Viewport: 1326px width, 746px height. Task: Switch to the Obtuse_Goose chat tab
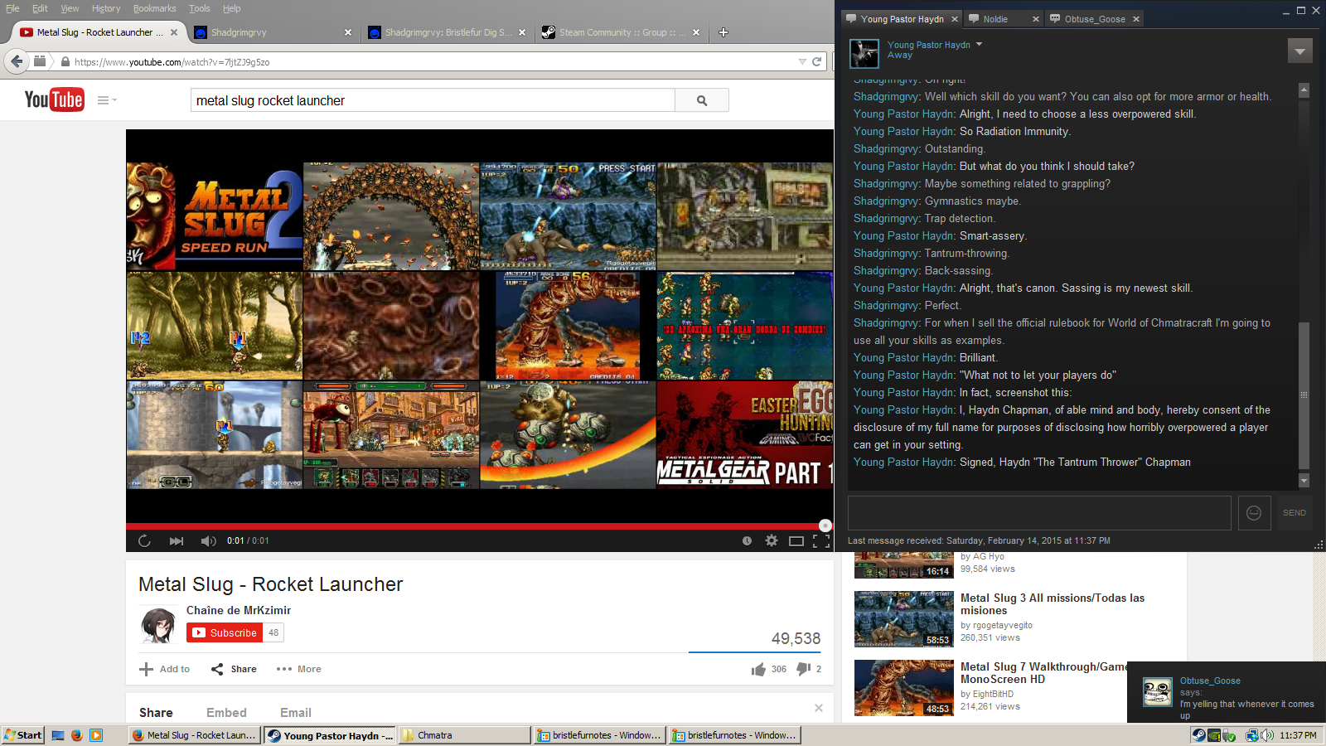click(1094, 19)
